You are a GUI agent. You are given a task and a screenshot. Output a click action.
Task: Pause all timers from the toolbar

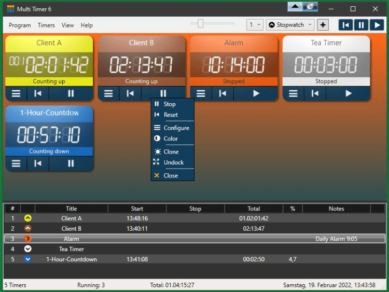[361, 25]
